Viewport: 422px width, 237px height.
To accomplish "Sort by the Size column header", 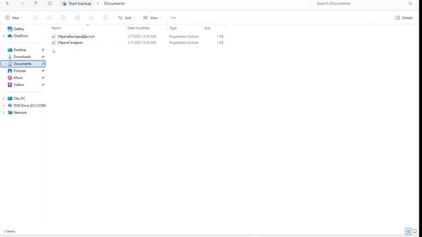I will 214,28.
